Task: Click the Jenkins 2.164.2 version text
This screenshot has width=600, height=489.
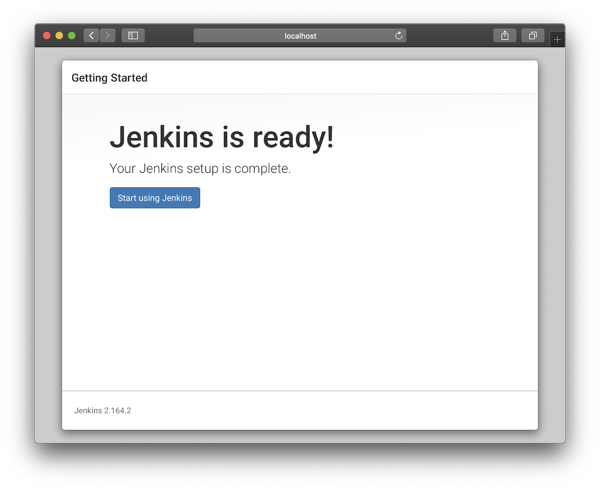Action: [102, 411]
